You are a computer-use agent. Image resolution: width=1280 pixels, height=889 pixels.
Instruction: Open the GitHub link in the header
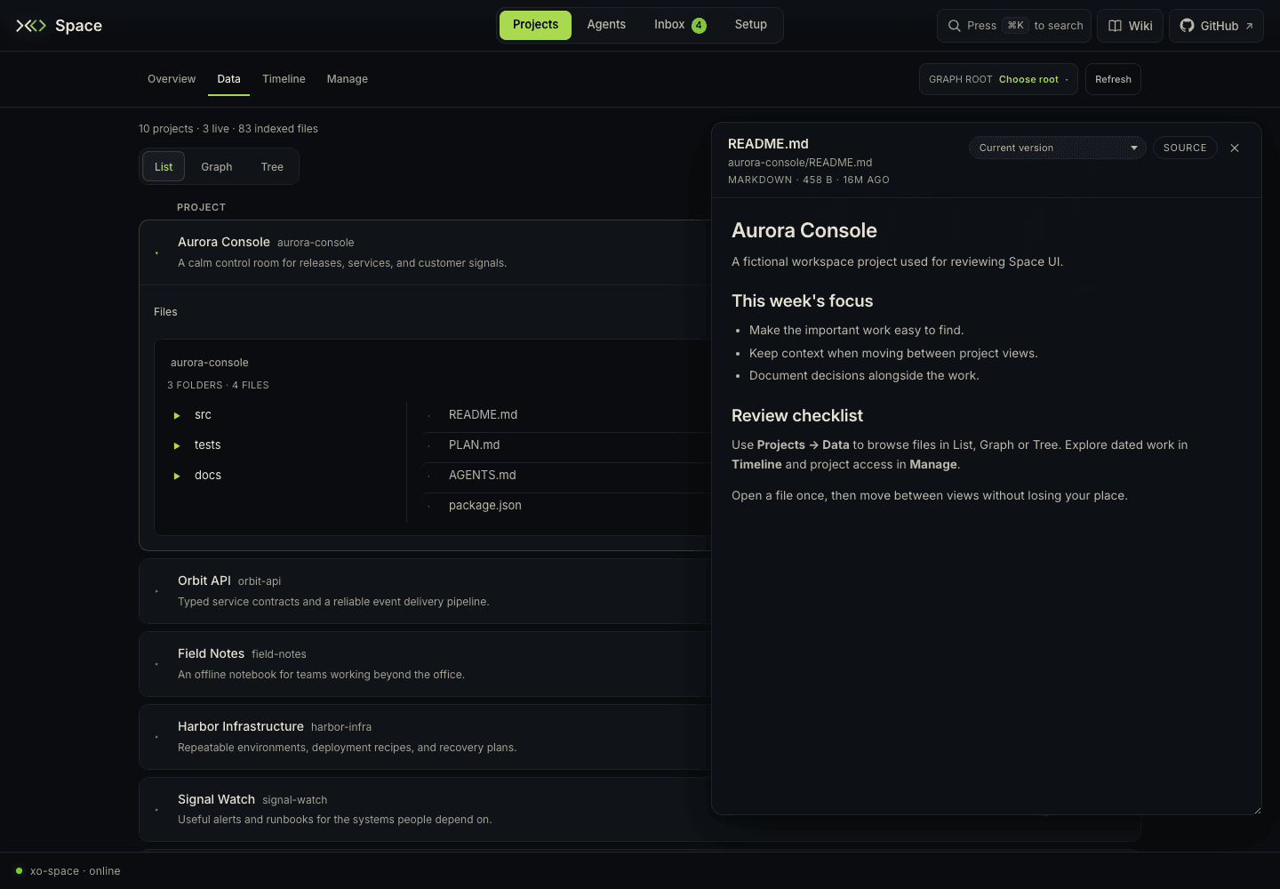pos(1216,26)
